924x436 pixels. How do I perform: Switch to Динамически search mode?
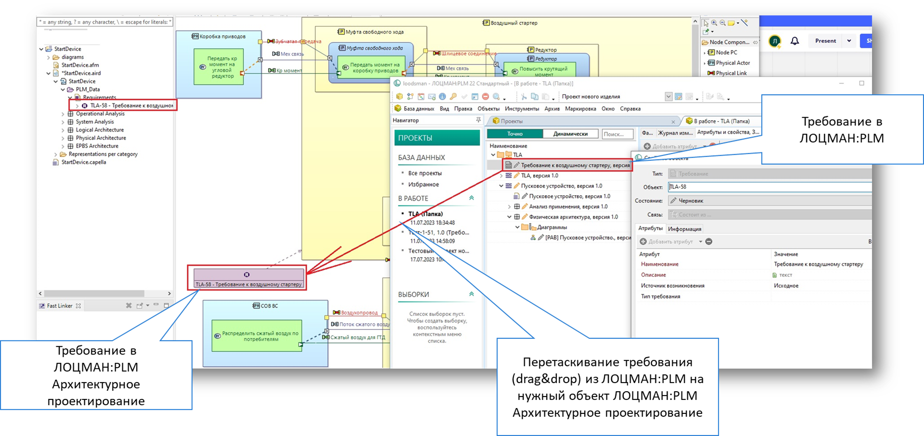pos(570,134)
